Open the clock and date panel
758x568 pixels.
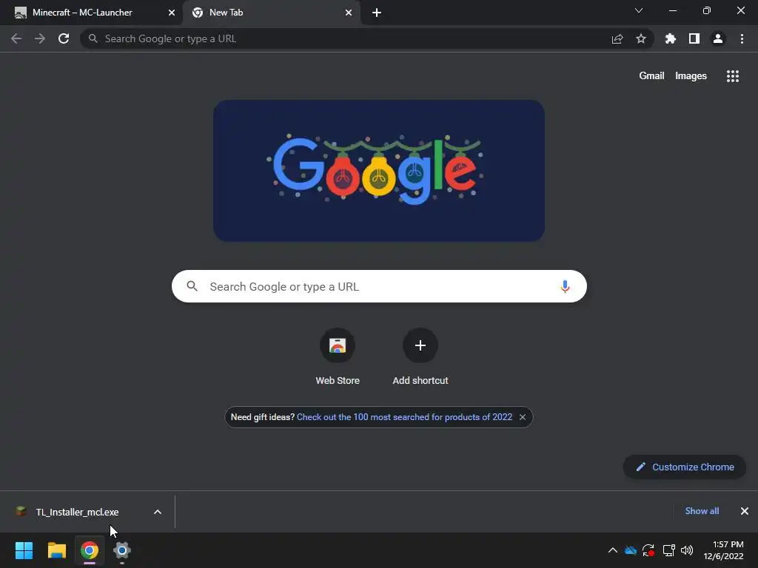[723, 550]
